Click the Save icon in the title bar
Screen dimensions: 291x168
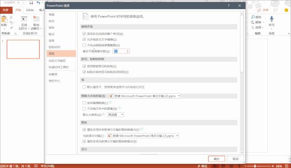(x=31, y=3)
